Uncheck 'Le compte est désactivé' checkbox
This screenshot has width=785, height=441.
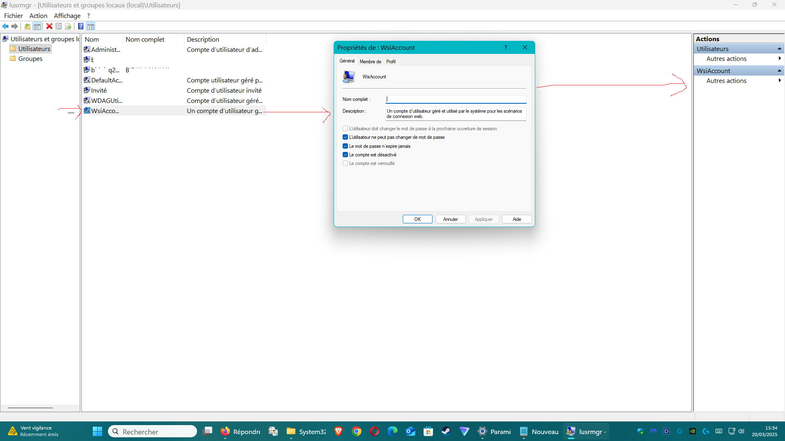(345, 155)
